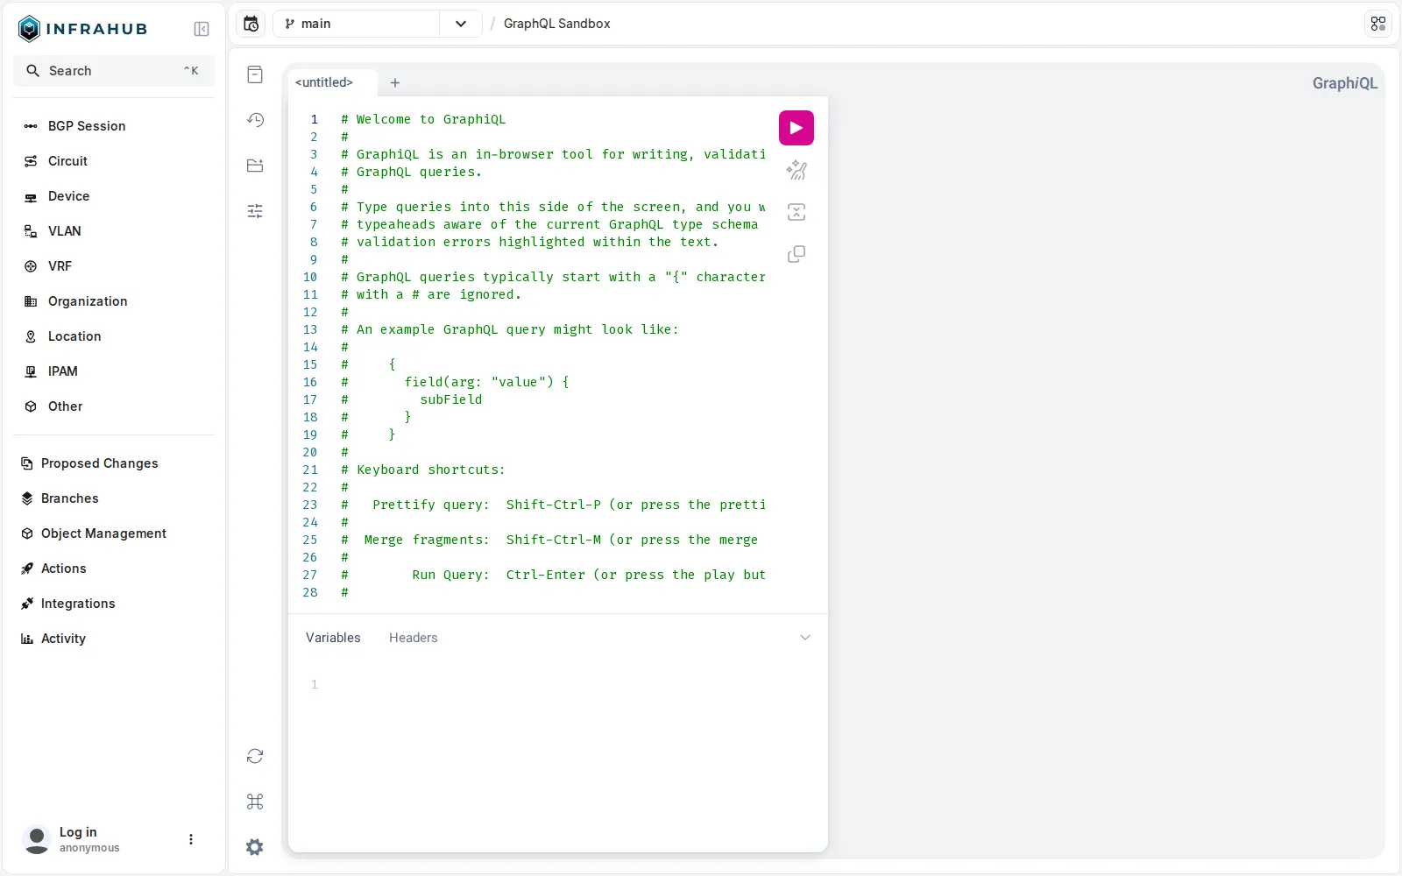Collapse the variables editor chevron
Screen dimensions: 1402x876
805,638
